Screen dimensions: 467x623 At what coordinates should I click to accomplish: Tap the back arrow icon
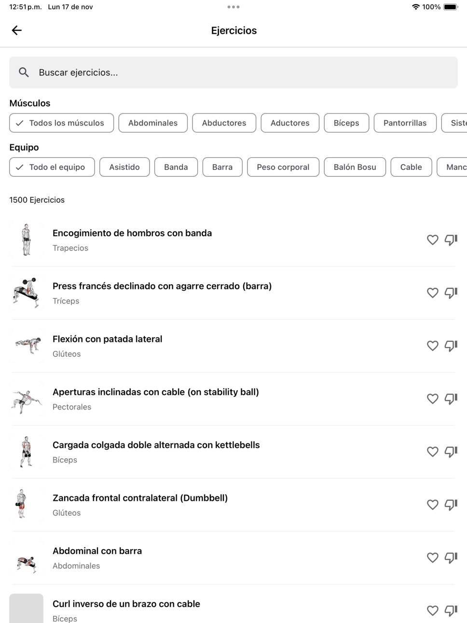17,30
